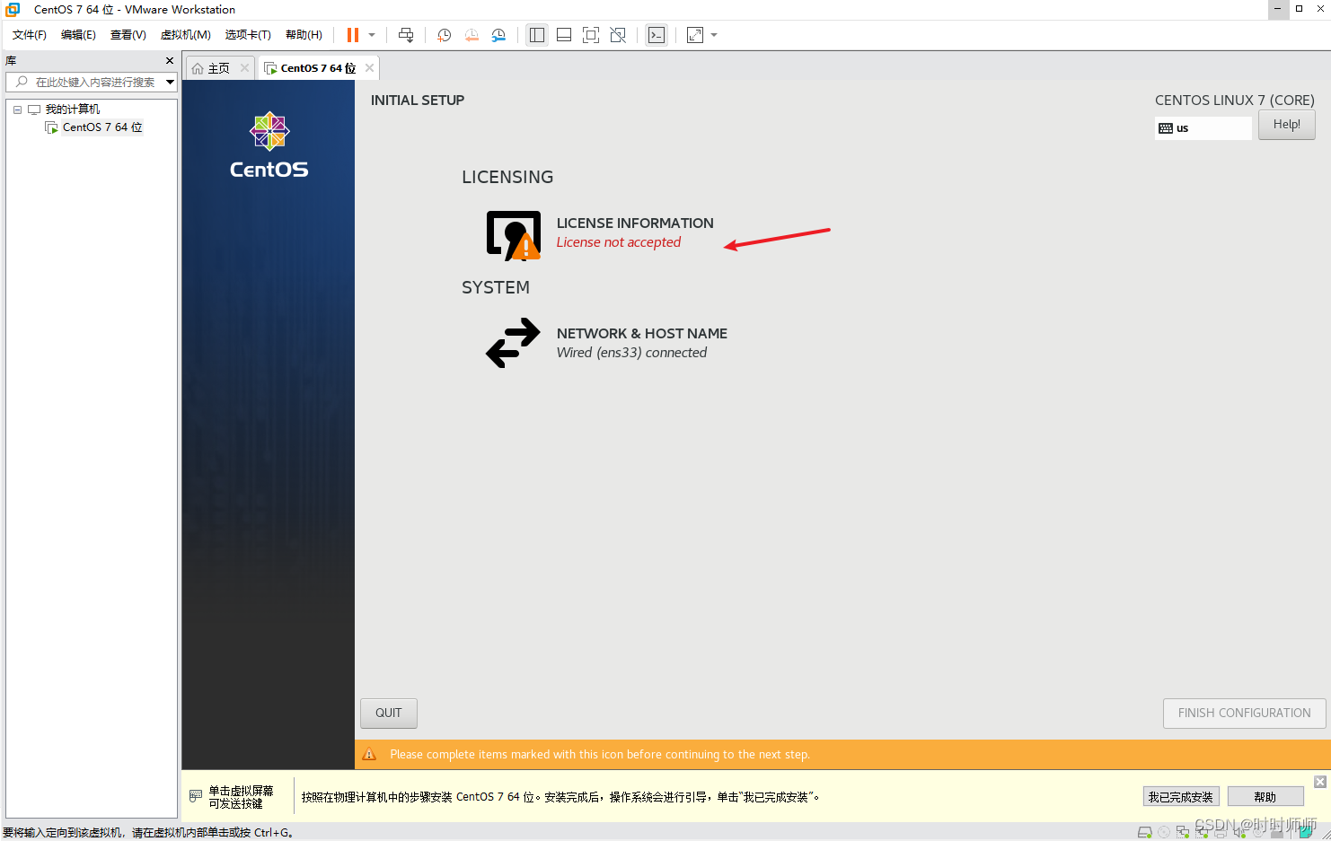Open the stretch display dropdown arrow

coord(714,35)
